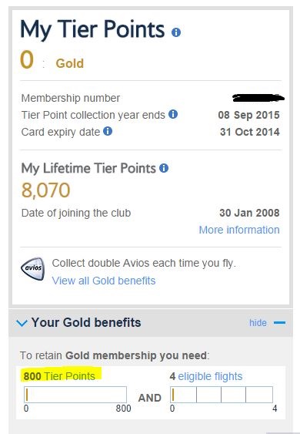Viewport: 300px width, 434px height.
Task: Click the My Tier Points heading
Action: coord(92,30)
